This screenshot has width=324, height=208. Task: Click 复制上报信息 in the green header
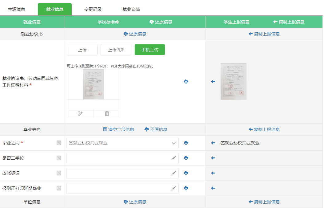[289, 22]
